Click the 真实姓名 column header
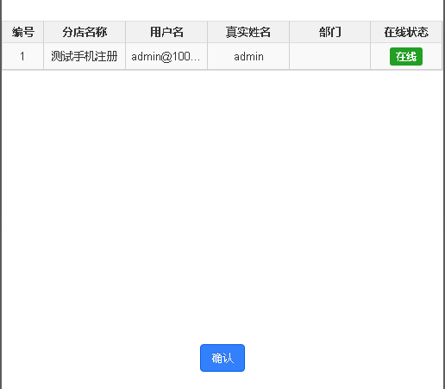Screen dimensions: 445x389 pyautogui.click(x=248, y=32)
